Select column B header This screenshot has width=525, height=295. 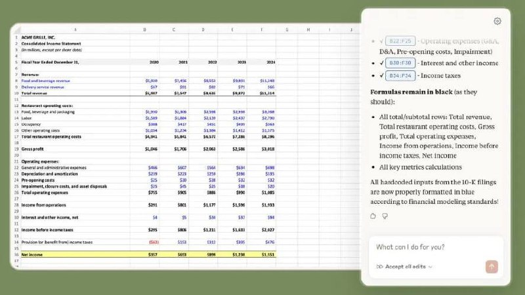click(x=145, y=29)
